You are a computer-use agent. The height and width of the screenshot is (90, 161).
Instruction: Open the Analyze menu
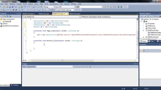pyautogui.click(x=67, y=4)
